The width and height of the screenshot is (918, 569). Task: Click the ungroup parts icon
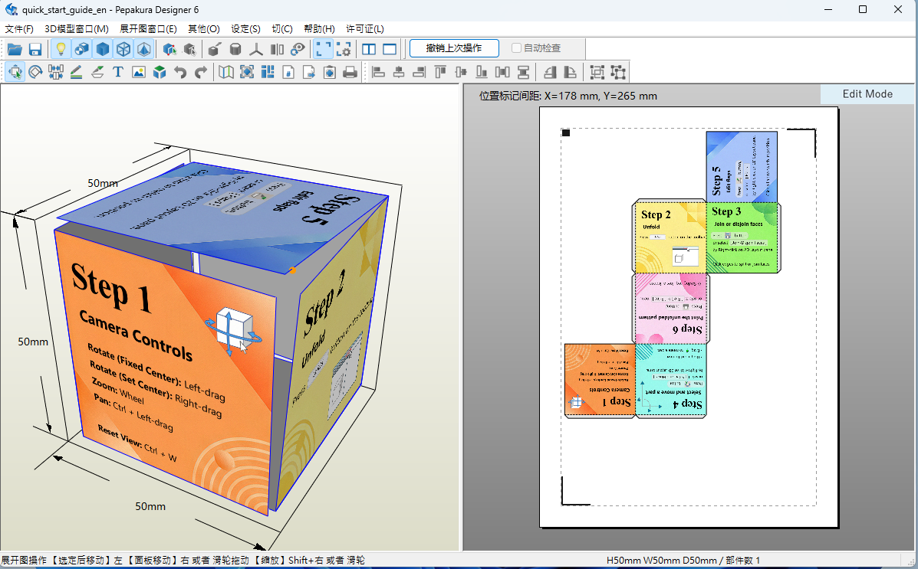click(x=618, y=72)
